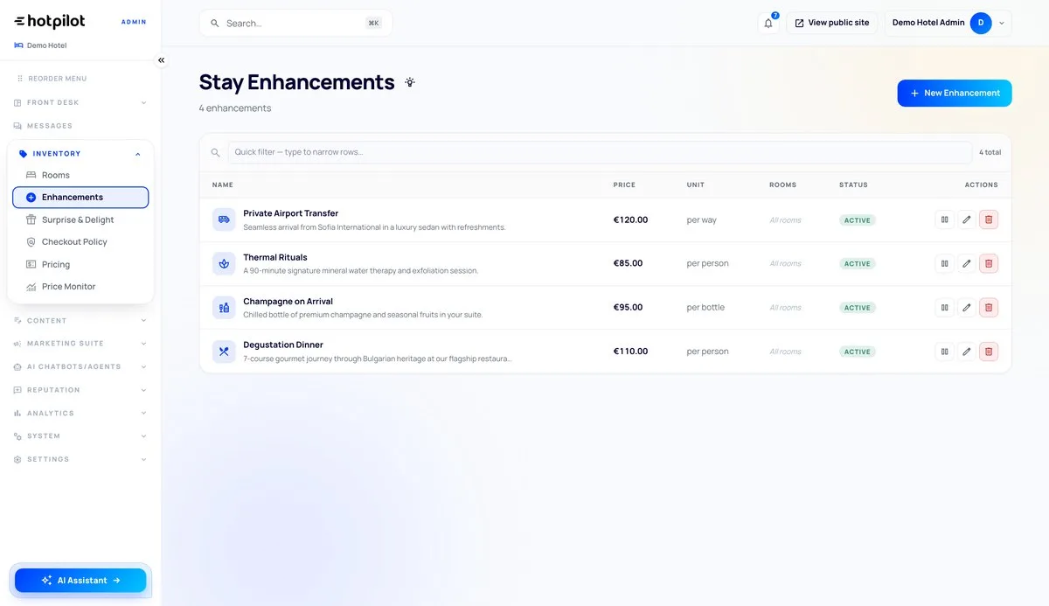Click the Champagne on Arrival bottle icon

tap(224, 307)
